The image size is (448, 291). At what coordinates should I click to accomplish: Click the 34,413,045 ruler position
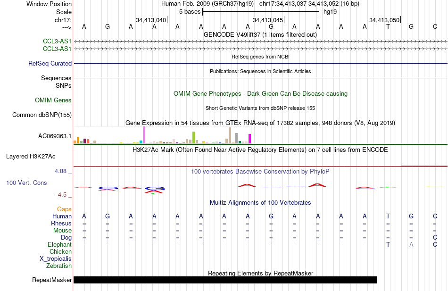click(x=268, y=20)
